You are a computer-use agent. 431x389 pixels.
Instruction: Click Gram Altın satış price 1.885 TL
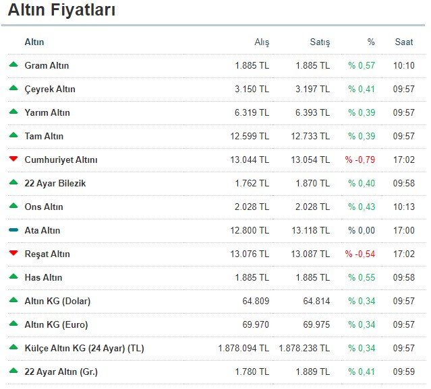(x=312, y=65)
